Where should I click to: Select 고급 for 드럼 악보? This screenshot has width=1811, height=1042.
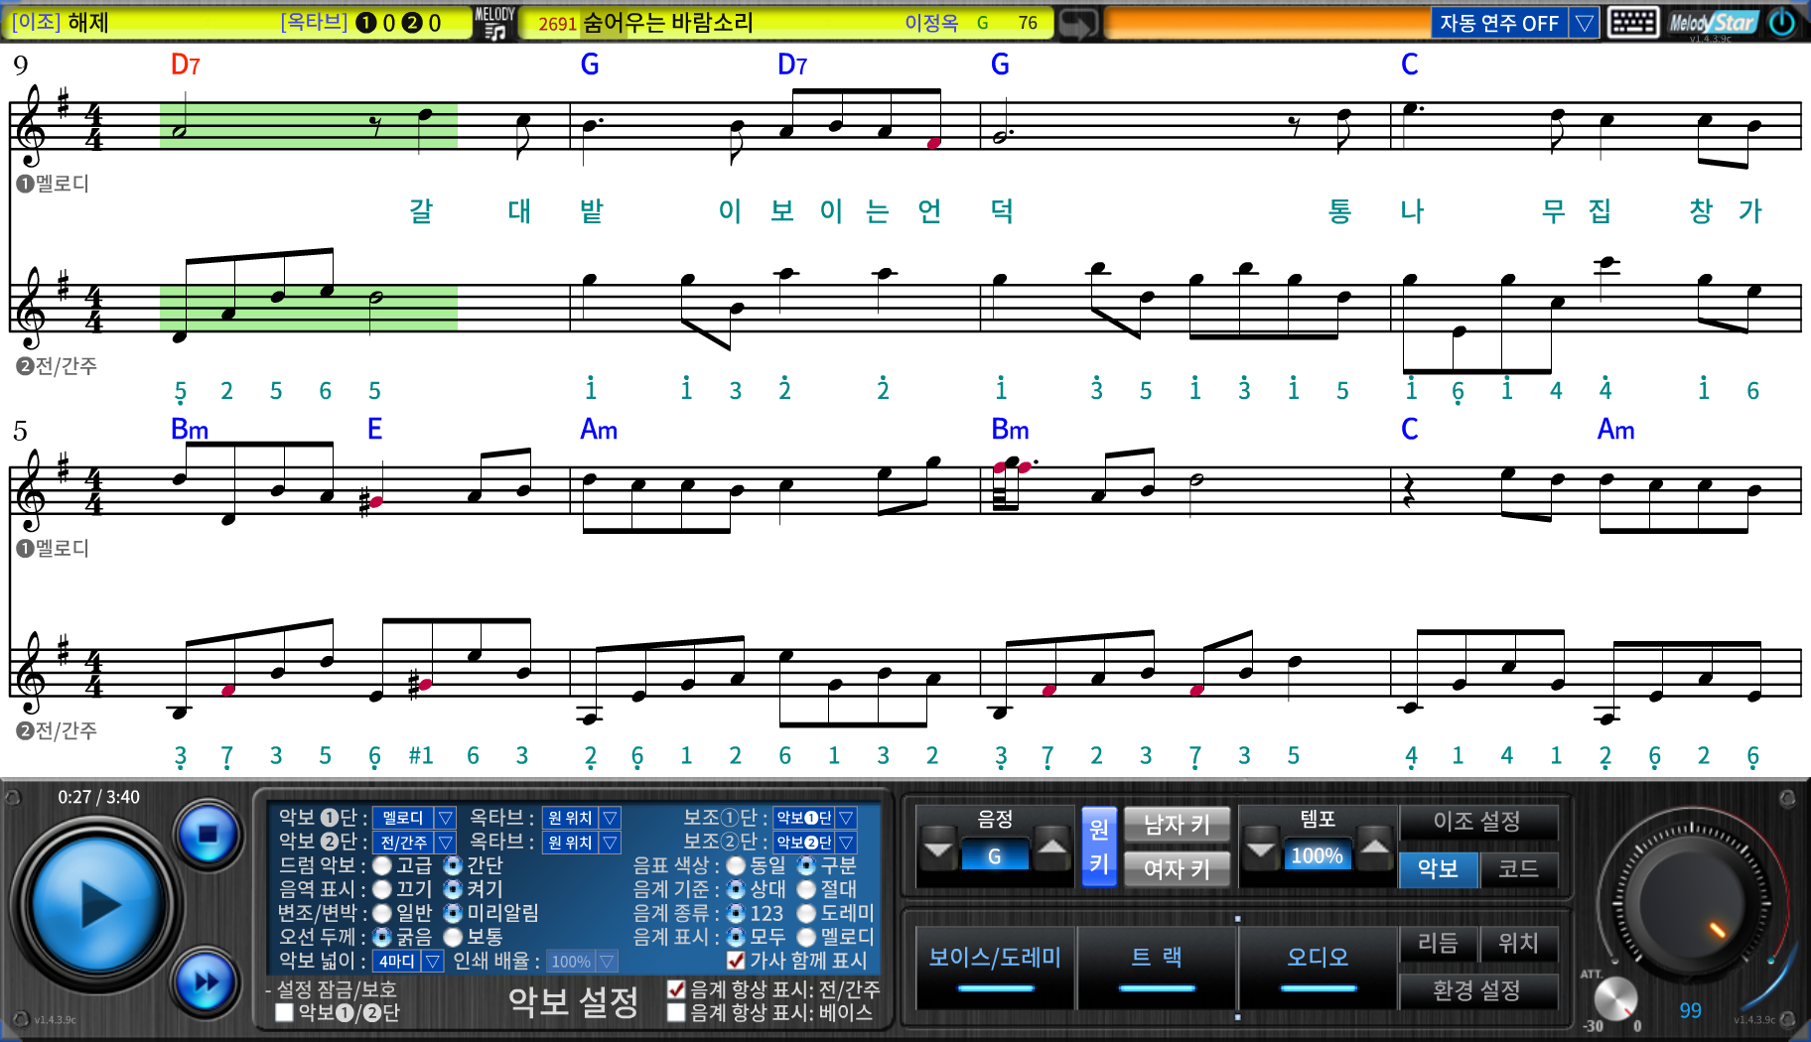coord(382,865)
